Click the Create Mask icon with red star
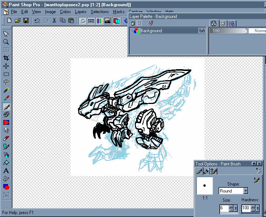Screen dimensions: 266x217 [x=151, y=23]
